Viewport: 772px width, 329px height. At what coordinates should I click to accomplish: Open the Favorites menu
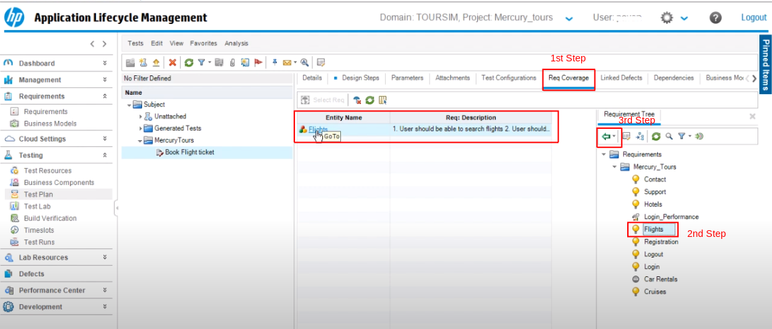[204, 43]
